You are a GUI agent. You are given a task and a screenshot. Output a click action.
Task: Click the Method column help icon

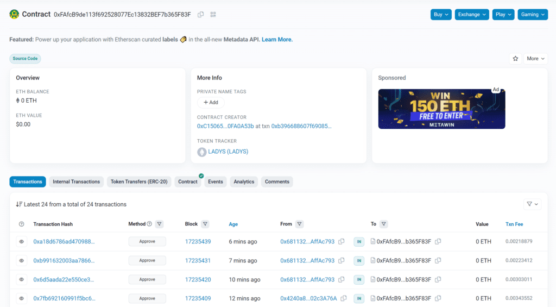149,224
